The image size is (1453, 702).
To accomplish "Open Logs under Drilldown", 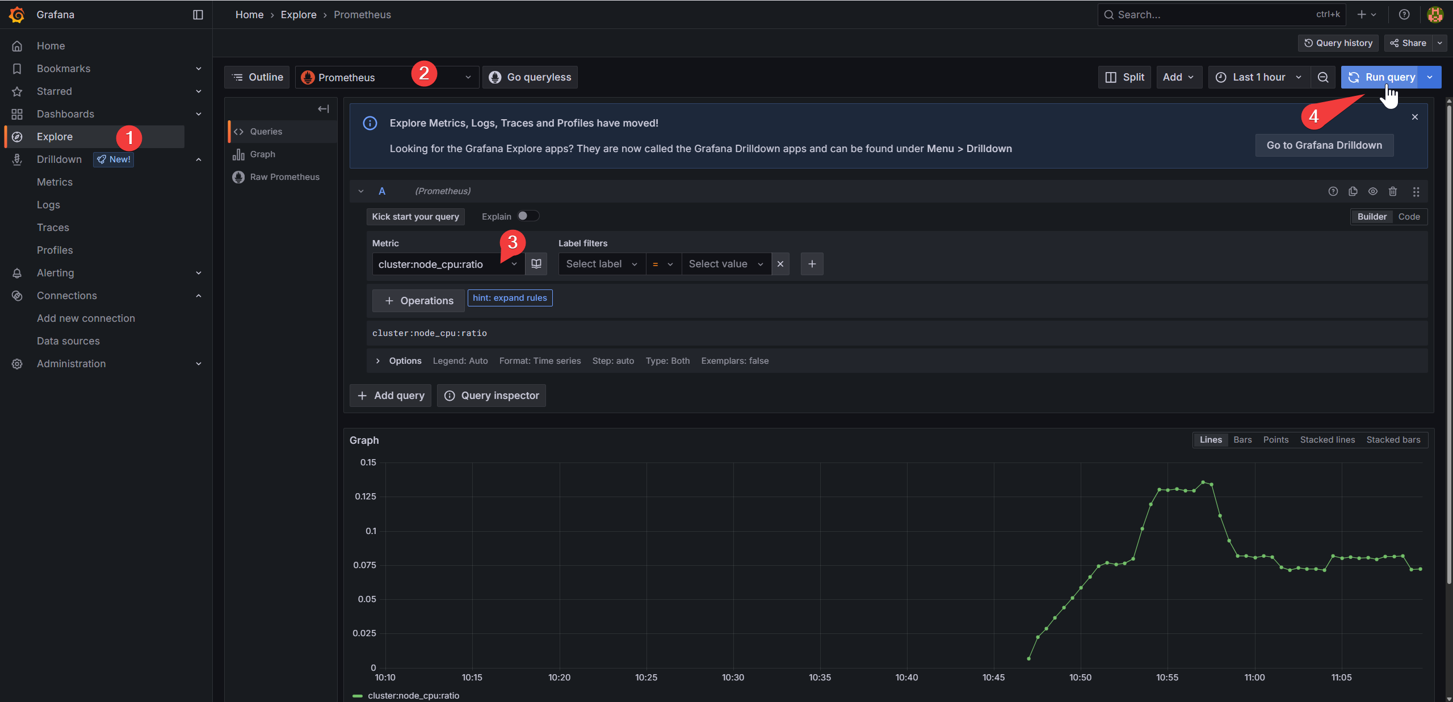I will [48, 205].
